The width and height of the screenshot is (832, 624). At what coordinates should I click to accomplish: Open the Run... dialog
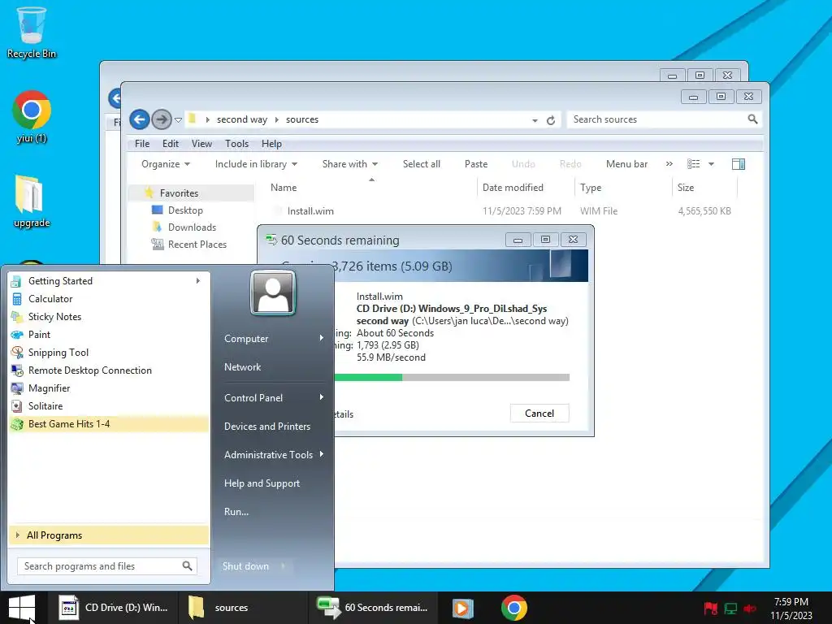click(x=273, y=512)
